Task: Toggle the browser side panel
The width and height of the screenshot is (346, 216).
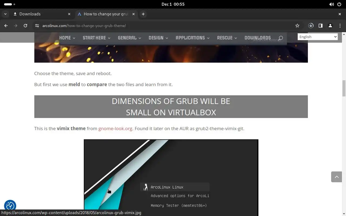Action: point(321,26)
